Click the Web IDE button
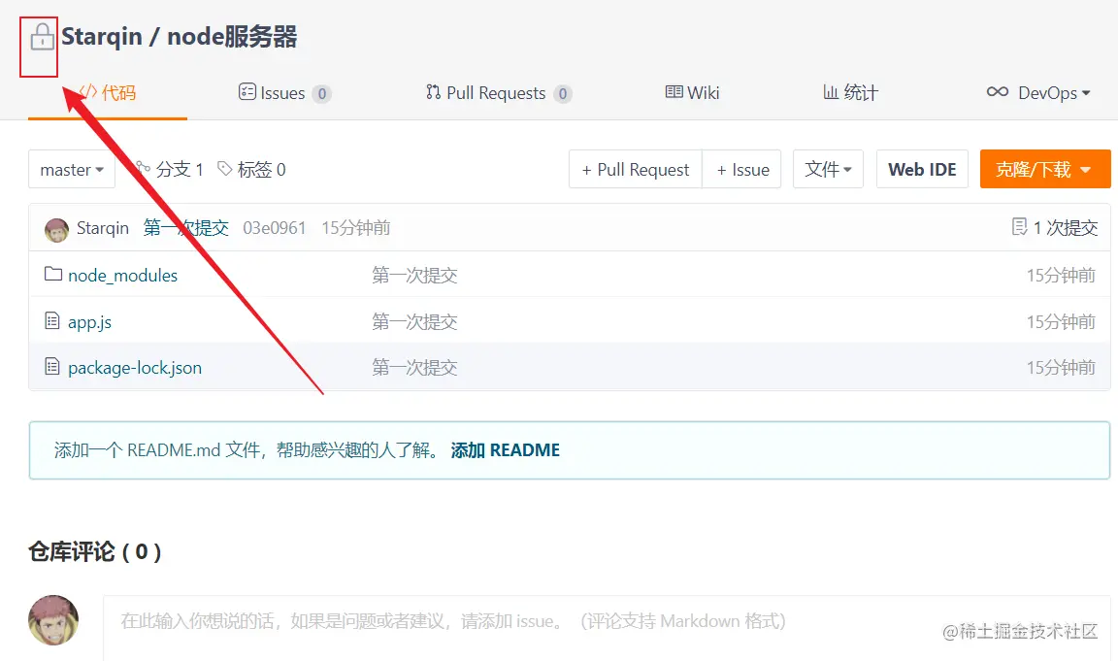The width and height of the screenshot is (1118, 661). point(922,168)
